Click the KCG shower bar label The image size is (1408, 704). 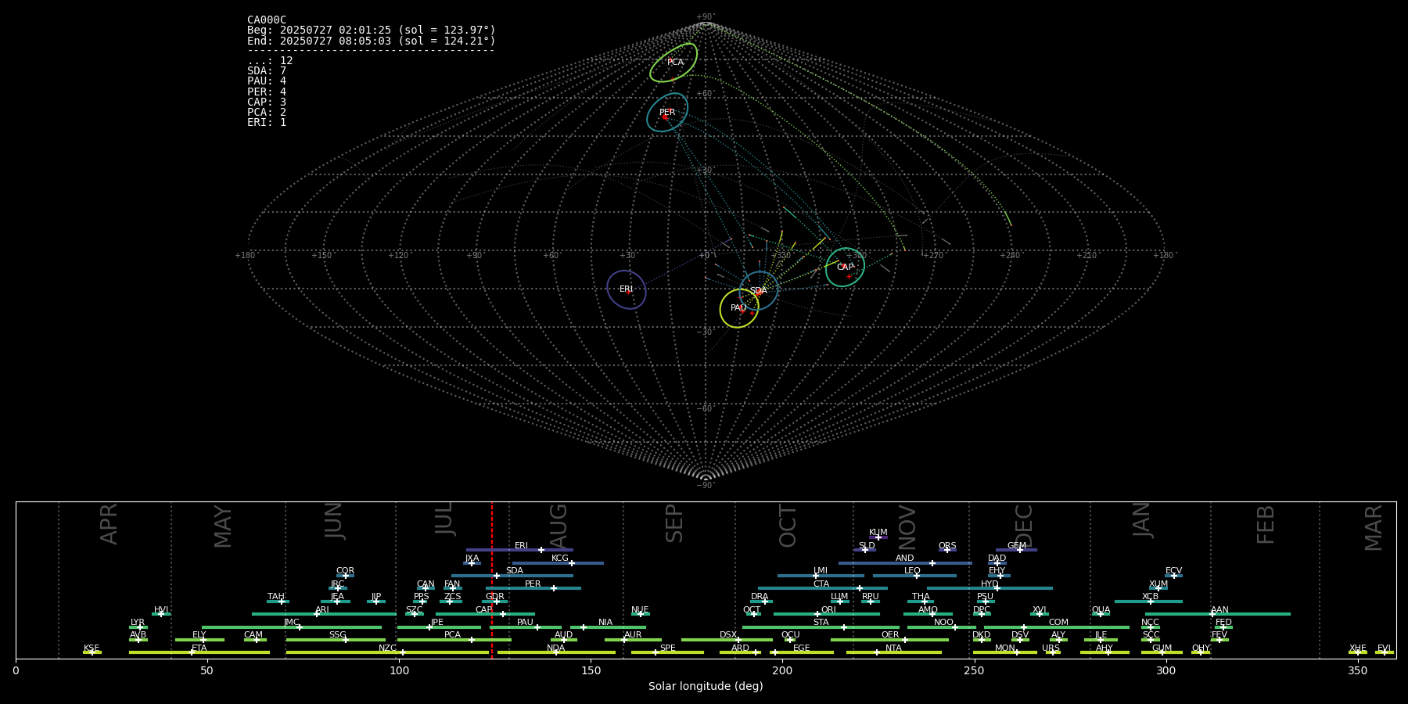click(560, 559)
